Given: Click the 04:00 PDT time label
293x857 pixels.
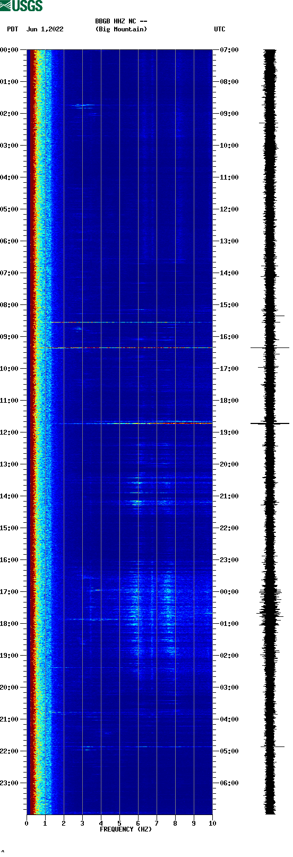Looking at the screenshot, I should tap(10, 177).
